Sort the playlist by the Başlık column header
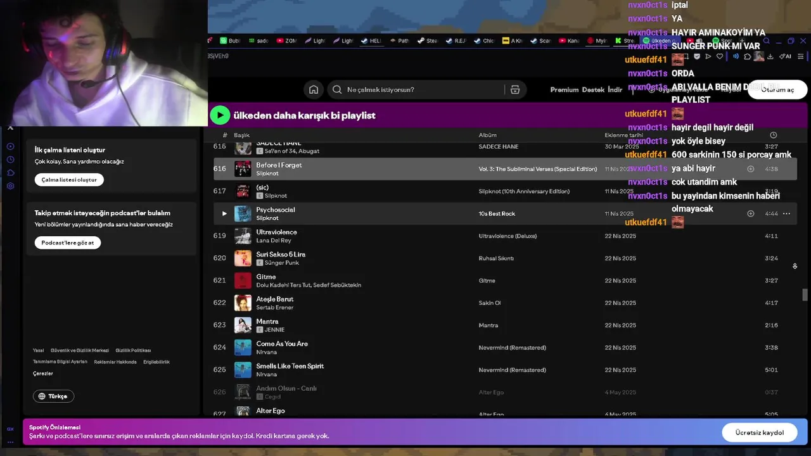This screenshot has width=811, height=456. [241, 135]
